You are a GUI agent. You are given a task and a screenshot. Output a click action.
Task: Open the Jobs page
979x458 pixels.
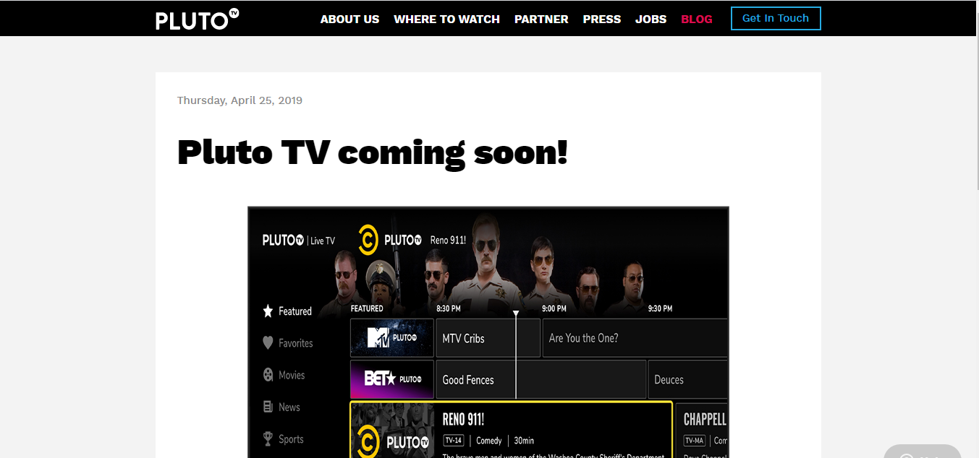point(651,20)
